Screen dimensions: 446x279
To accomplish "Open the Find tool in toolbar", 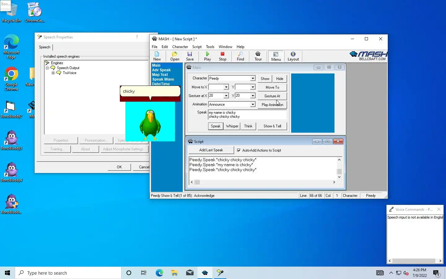I will pyautogui.click(x=240, y=56).
